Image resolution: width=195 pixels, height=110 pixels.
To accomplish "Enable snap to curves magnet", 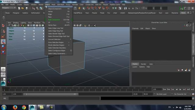I will [x=92, y=8].
